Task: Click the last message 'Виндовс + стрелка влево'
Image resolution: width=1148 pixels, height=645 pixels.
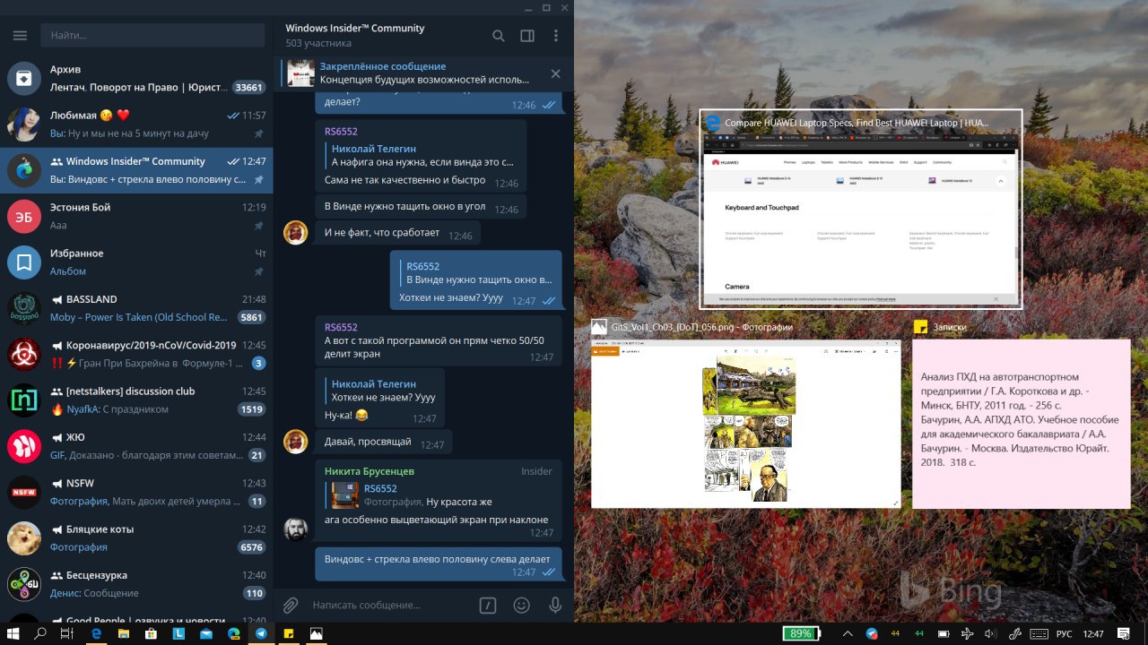Action: [439, 564]
